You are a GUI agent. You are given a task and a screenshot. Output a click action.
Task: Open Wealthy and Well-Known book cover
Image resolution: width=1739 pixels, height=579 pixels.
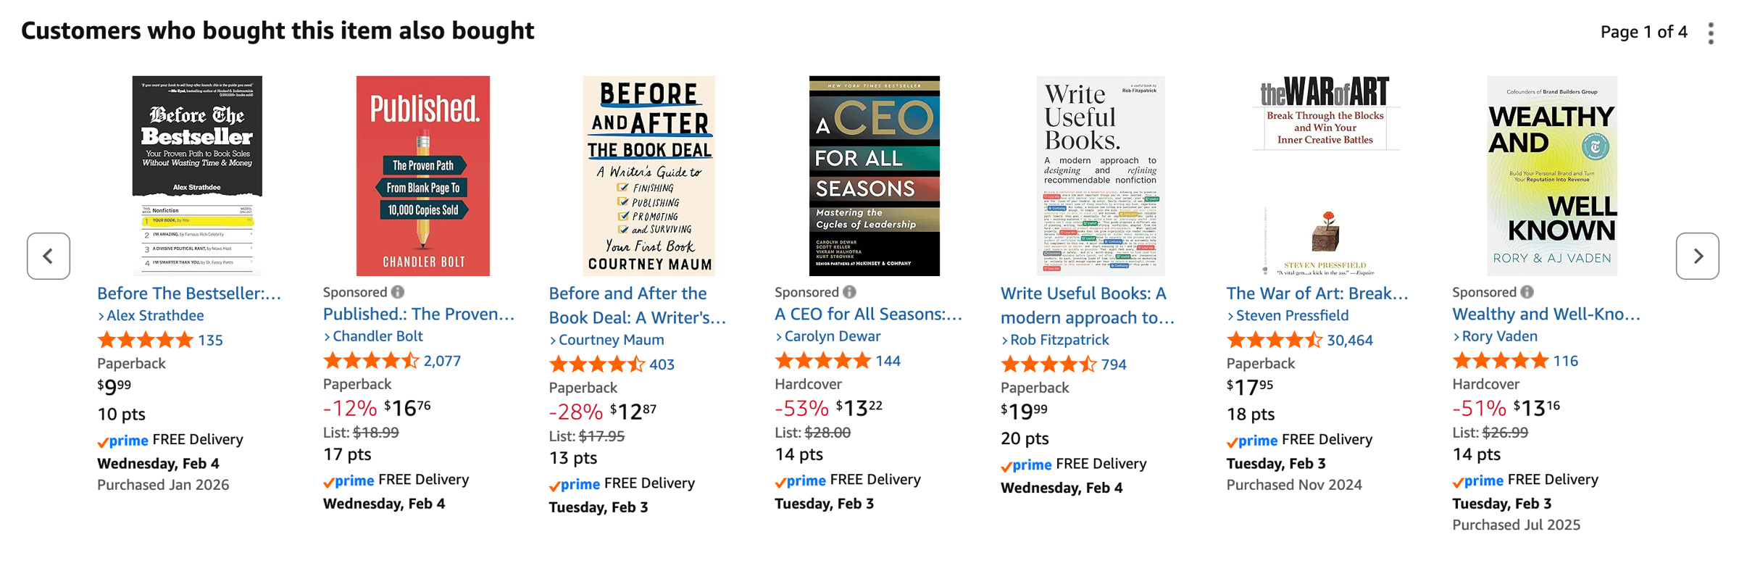[x=1551, y=176]
